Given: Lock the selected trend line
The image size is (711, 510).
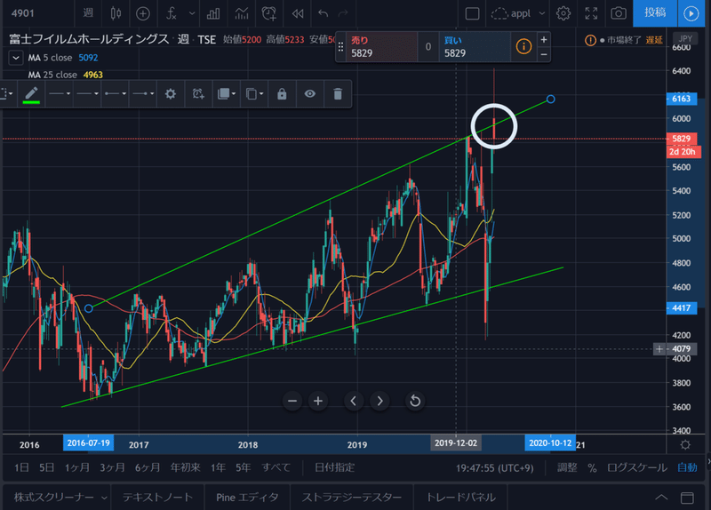Looking at the screenshot, I should (282, 94).
